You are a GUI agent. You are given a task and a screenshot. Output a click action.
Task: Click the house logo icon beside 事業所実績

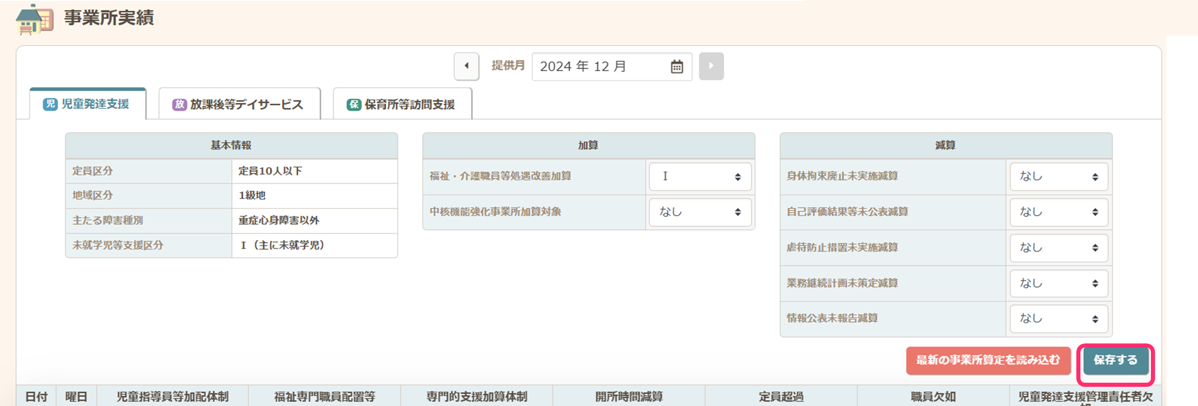click(34, 20)
